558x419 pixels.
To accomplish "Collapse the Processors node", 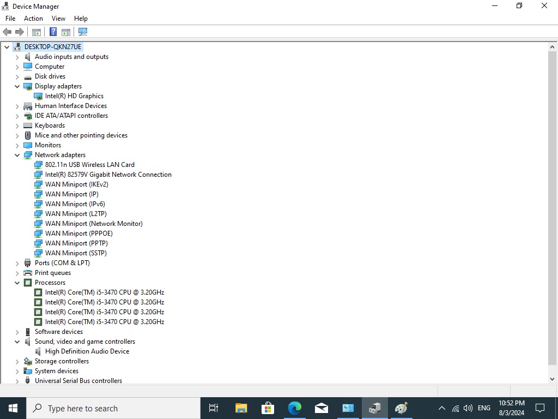I will (17, 283).
